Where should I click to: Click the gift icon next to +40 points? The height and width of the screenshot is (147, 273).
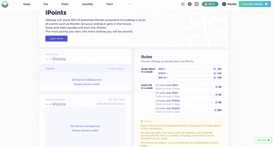pos(215,73)
